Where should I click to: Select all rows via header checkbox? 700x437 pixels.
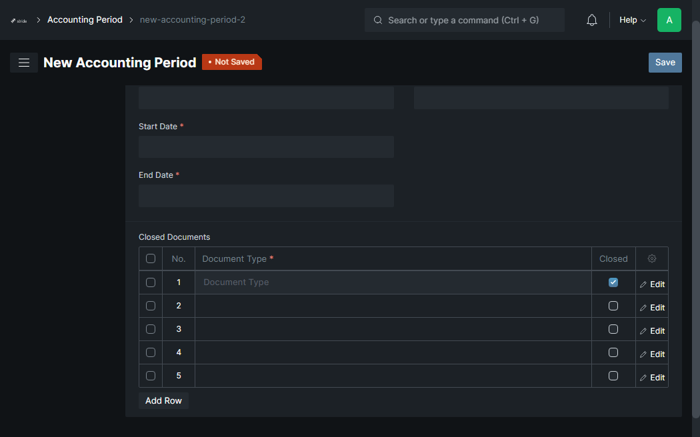pyautogui.click(x=151, y=258)
